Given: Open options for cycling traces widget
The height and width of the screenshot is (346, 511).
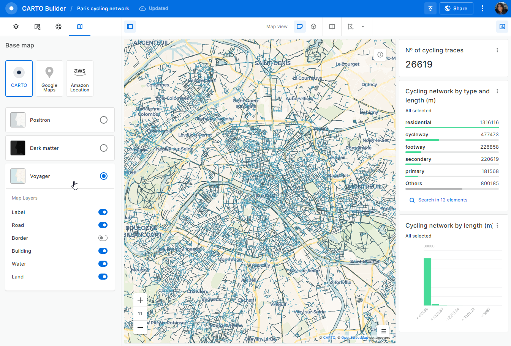Looking at the screenshot, I should coord(497,50).
